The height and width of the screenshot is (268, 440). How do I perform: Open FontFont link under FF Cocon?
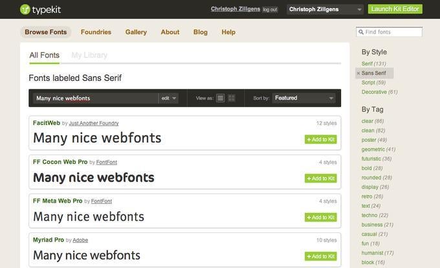pyautogui.click(x=107, y=162)
